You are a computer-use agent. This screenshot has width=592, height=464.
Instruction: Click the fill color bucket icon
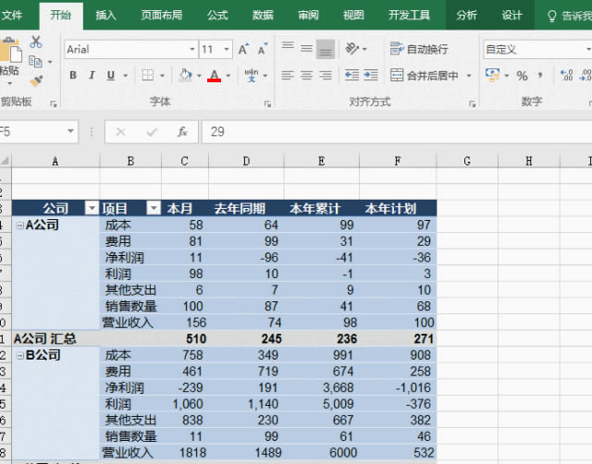tap(185, 76)
